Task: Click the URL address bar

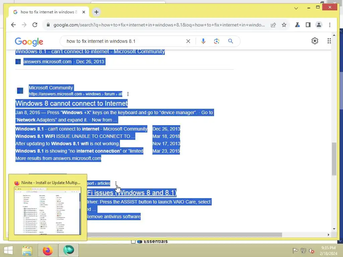Action: 159,25
